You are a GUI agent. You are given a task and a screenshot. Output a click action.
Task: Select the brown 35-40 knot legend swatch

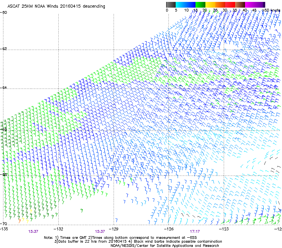tap(240, 5)
